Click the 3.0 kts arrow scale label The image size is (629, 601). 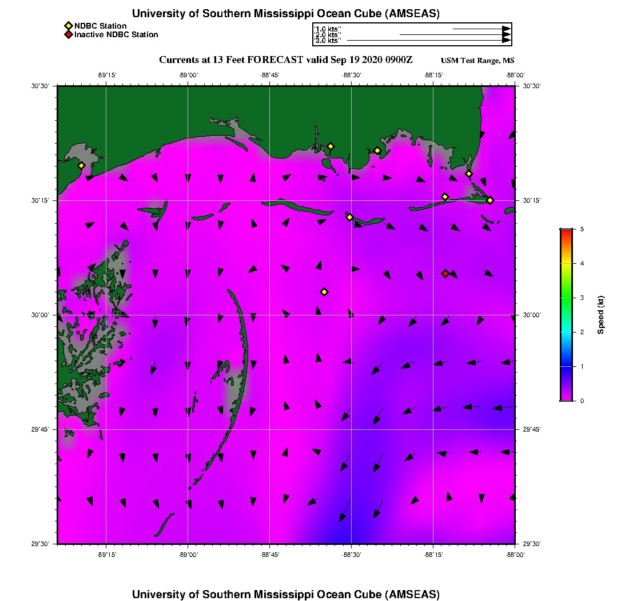[328, 41]
